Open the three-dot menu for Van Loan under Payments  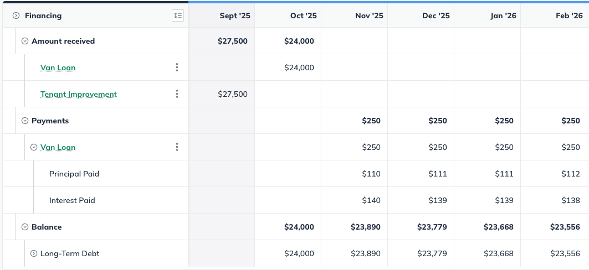pos(177,147)
